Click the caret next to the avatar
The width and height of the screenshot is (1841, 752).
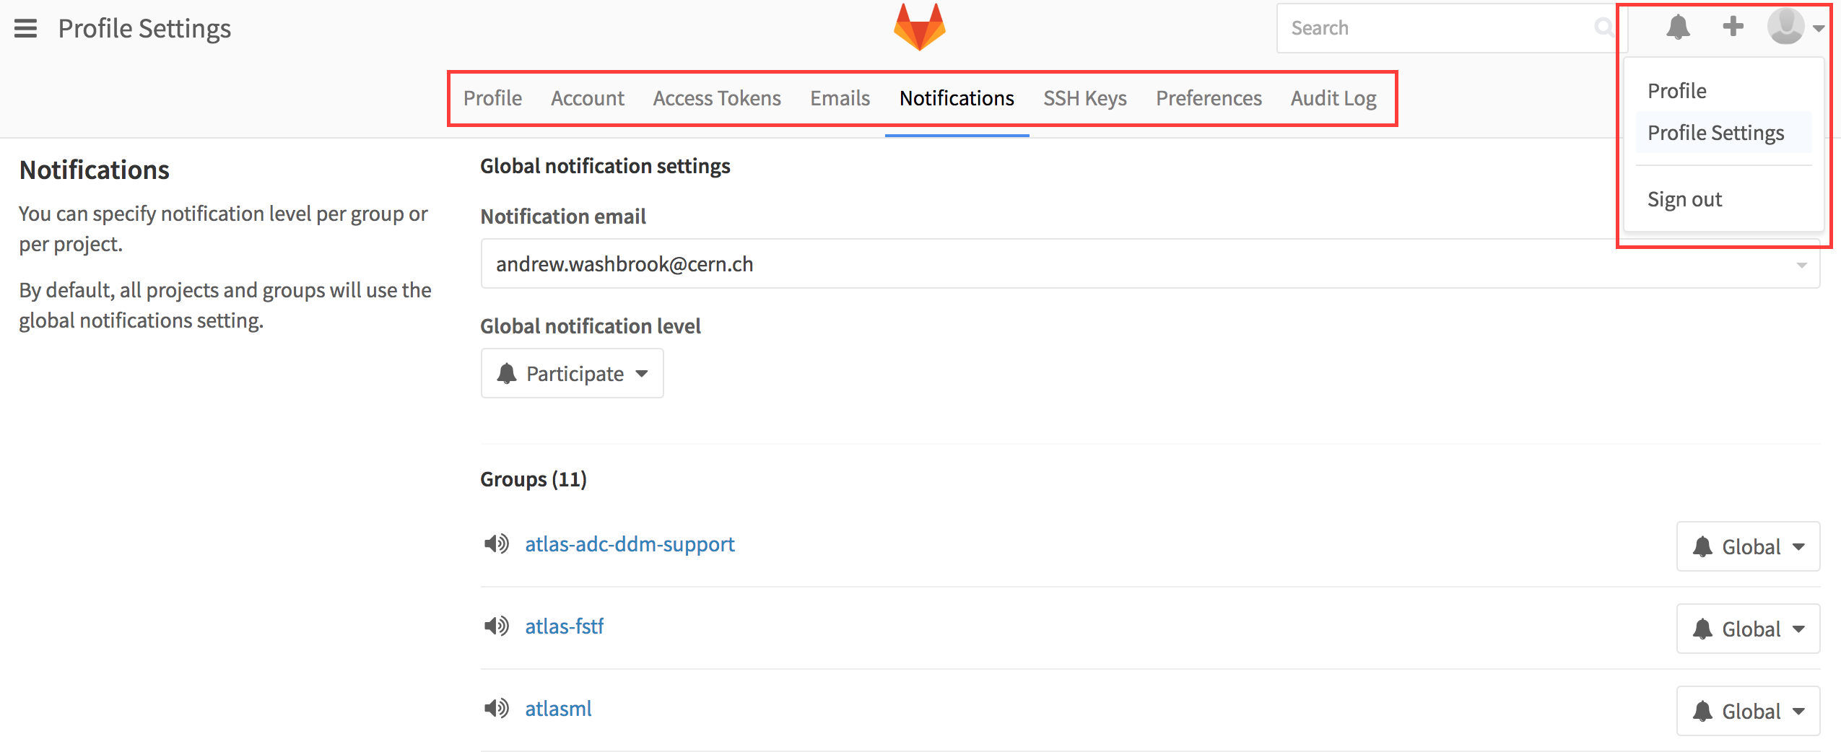tap(1819, 28)
